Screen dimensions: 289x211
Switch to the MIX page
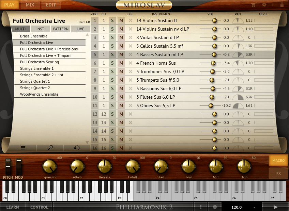[x=30, y=5]
